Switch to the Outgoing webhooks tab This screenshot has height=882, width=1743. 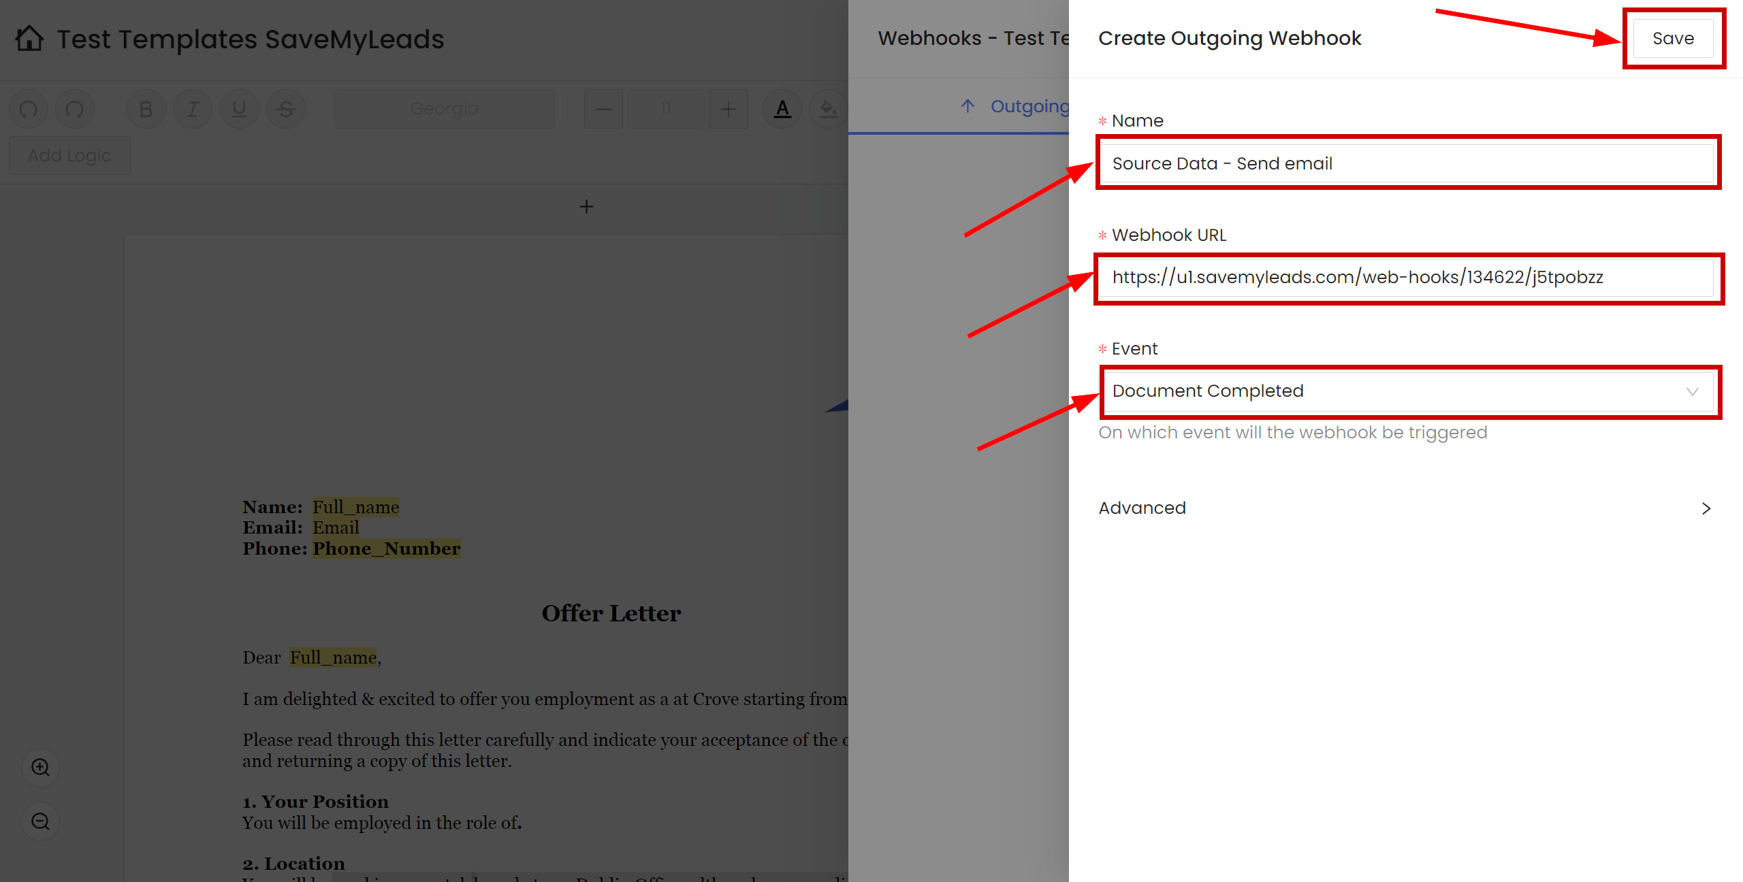(1014, 106)
